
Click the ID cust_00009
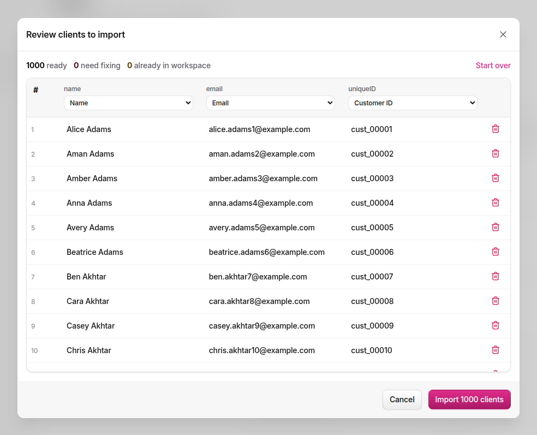click(372, 326)
